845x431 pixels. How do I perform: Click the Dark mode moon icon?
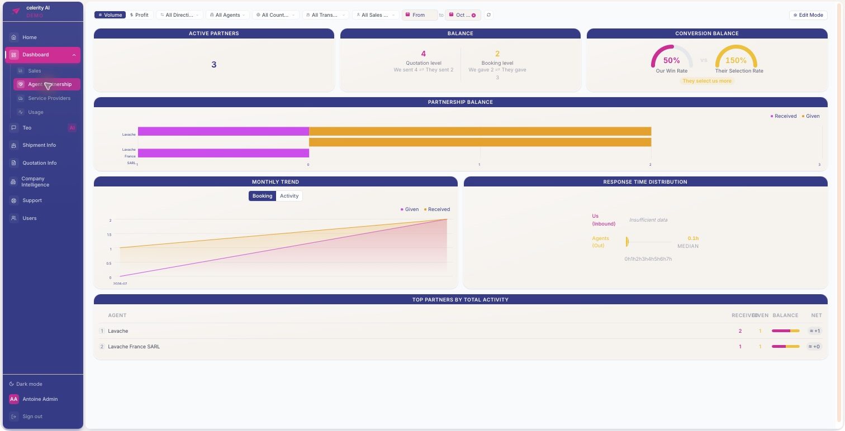click(x=12, y=384)
